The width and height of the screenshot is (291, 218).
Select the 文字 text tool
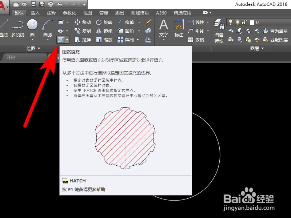point(164,28)
